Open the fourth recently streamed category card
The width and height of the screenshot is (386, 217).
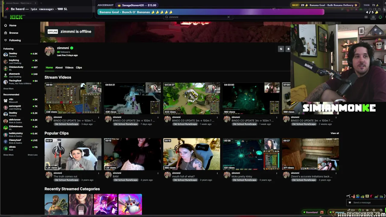coord(130,204)
